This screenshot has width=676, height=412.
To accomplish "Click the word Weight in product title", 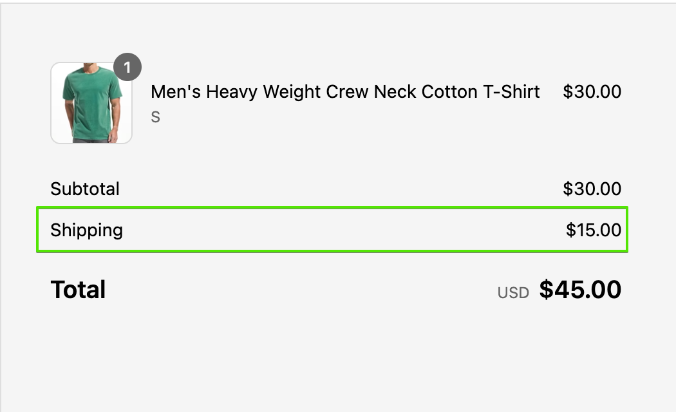I will (x=292, y=92).
